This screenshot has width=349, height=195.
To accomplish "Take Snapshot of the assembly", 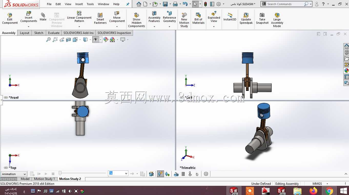I will (x=262, y=19).
